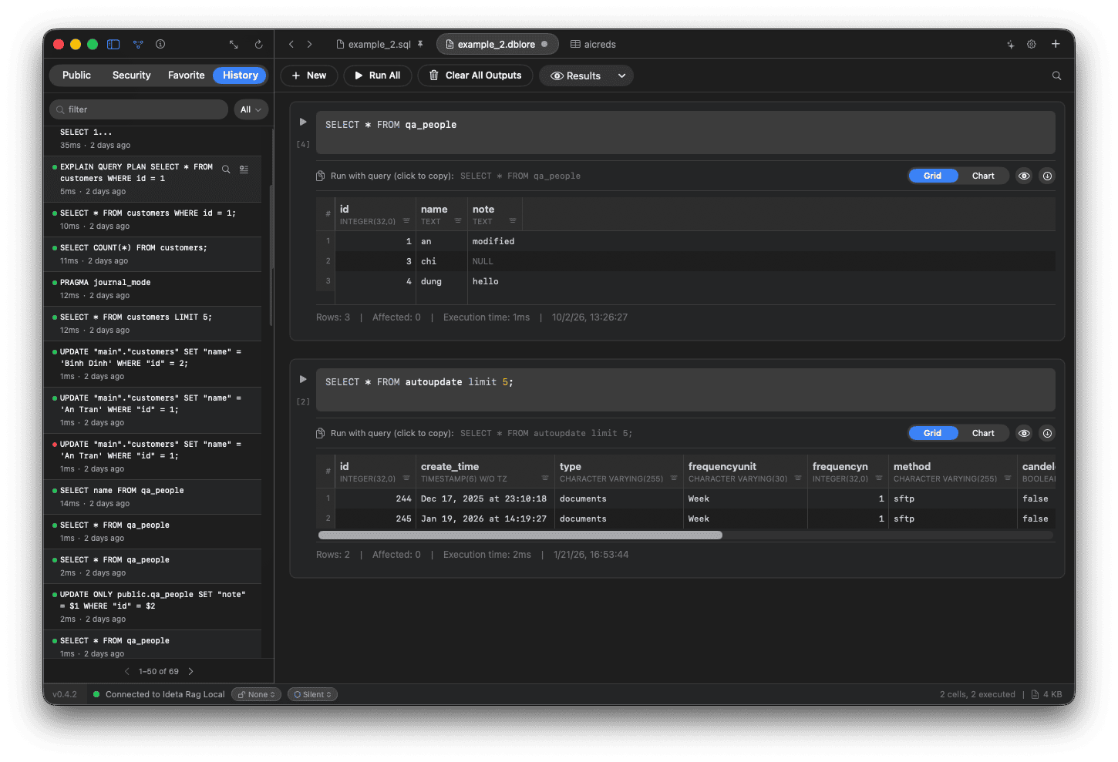Screen dimensions: 1118x762
Task: Click the expand arrows icon above sidebar
Action: [234, 45]
